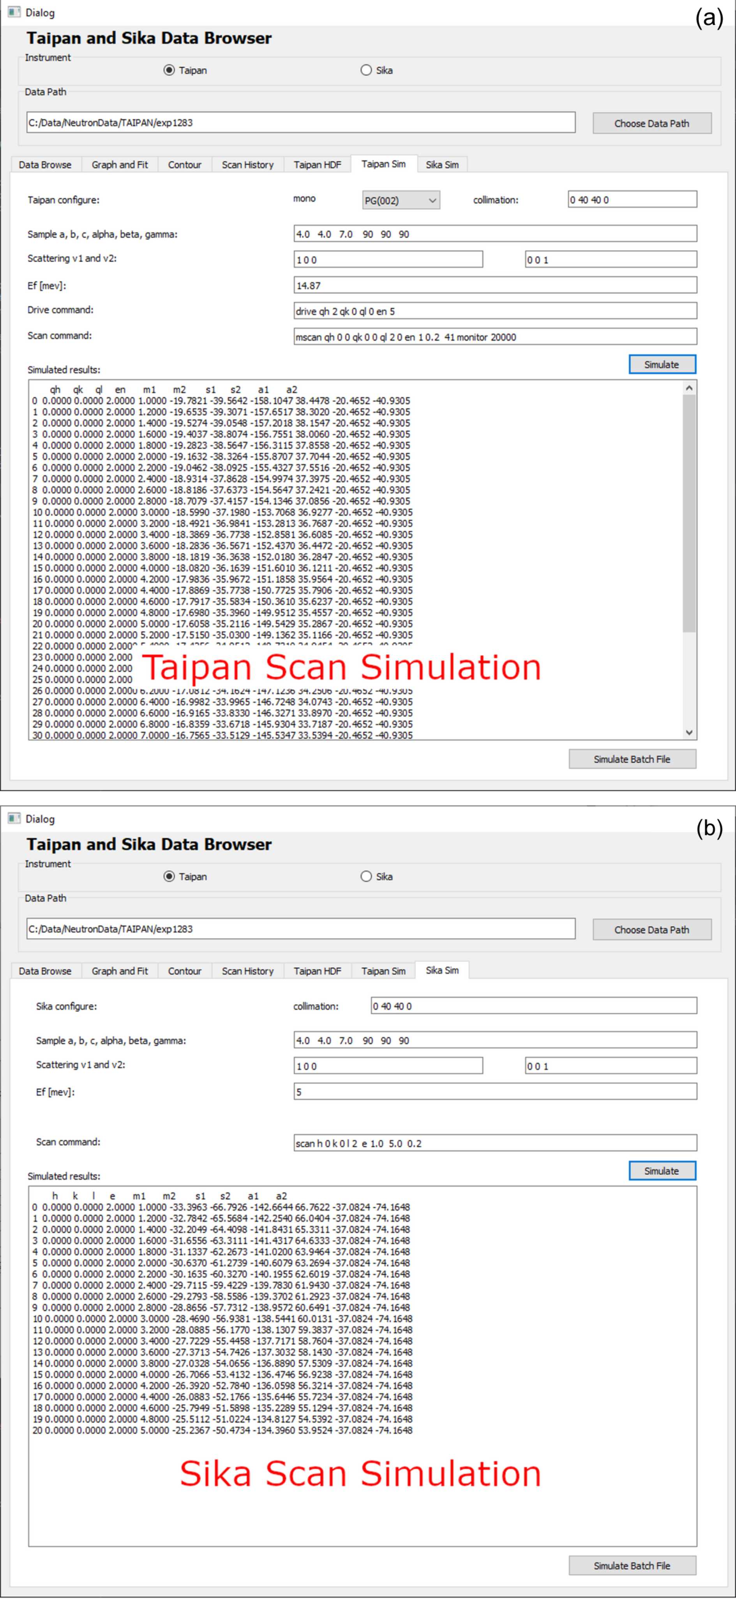This screenshot has height=1599, width=736.
Task: Click Sika results header row 'h k l e'
Action: click(x=169, y=1196)
